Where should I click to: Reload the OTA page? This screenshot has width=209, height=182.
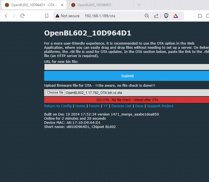22,16
